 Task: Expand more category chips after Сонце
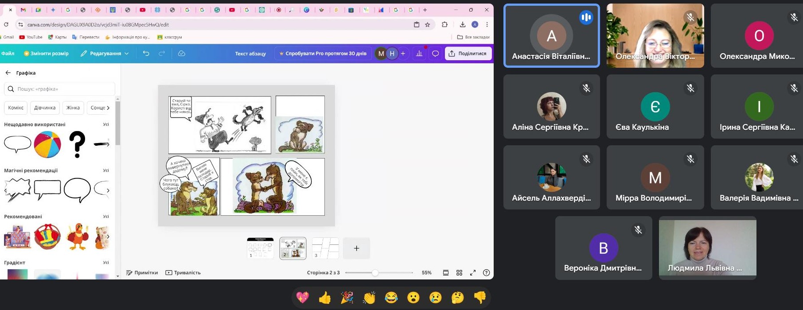(108, 108)
